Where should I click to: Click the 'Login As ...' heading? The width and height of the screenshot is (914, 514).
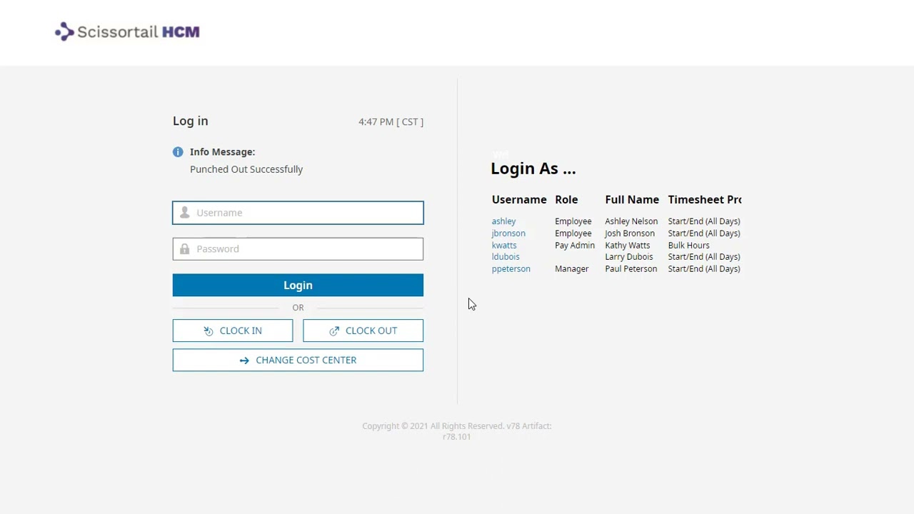click(x=533, y=169)
